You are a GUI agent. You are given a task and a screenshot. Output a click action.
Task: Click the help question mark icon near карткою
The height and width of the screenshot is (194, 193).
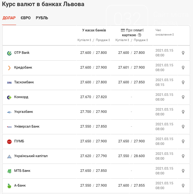click(x=139, y=35)
